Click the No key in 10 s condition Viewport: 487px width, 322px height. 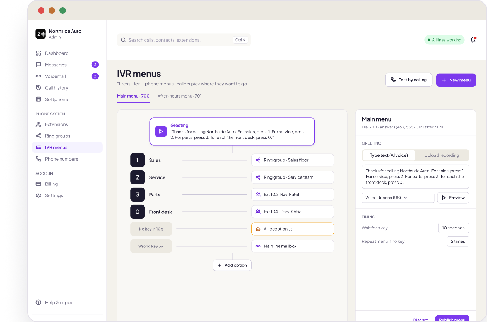(x=151, y=229)
